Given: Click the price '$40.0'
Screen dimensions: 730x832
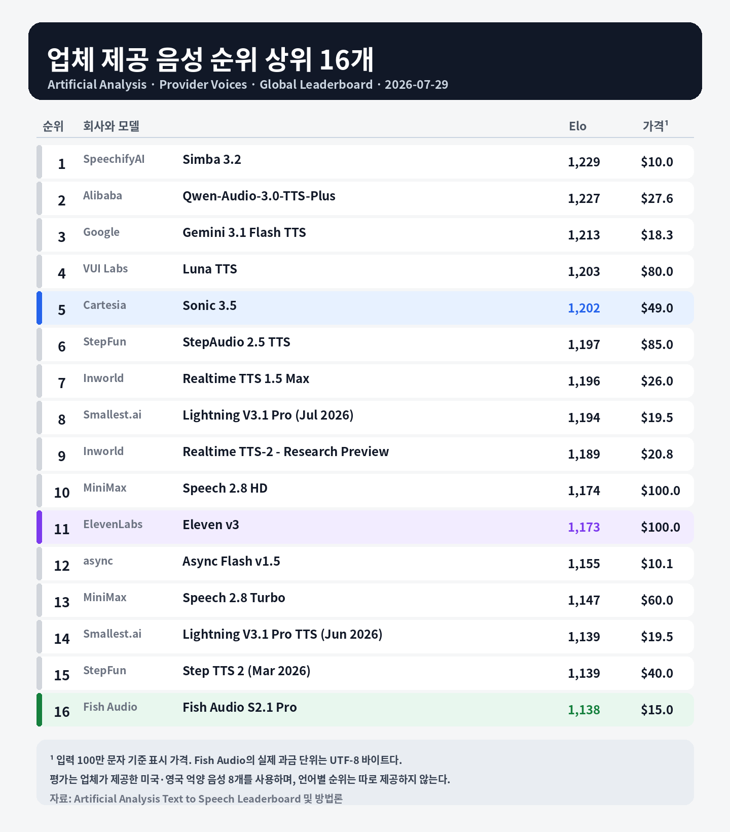Looking at the screenshot, I should click(x=657, y=673).
